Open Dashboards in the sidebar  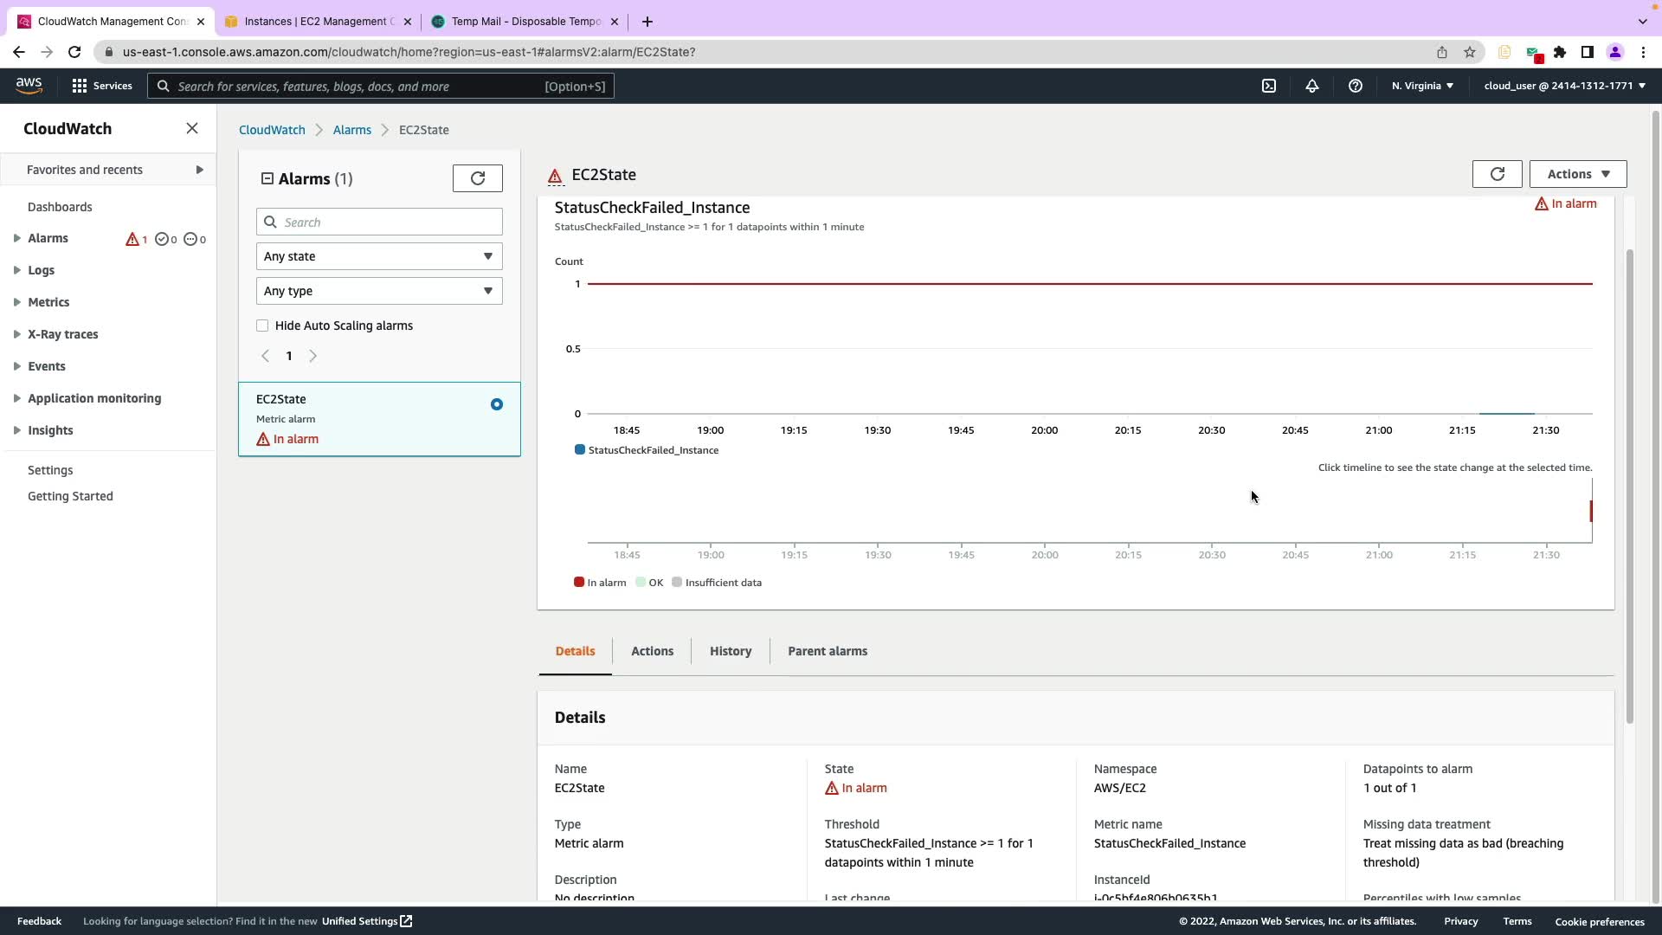click(x=60, y=207)
